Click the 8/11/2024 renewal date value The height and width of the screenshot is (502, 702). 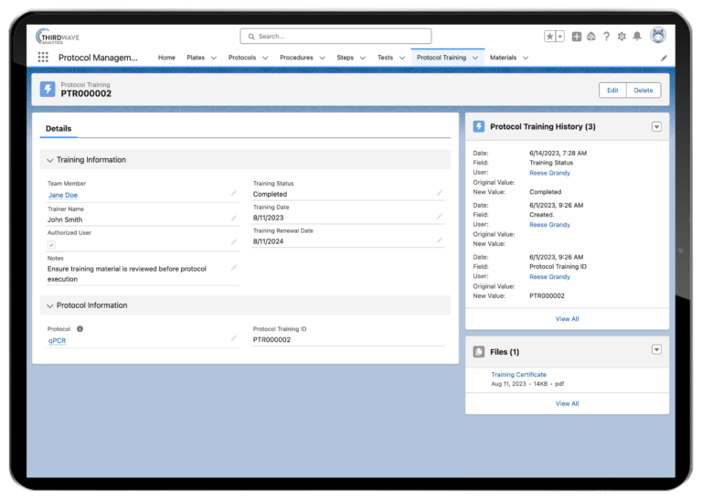click(268, 241)
